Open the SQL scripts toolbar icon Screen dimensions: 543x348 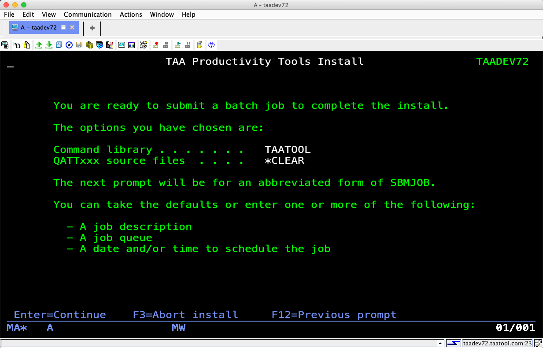tap(110, 45)
